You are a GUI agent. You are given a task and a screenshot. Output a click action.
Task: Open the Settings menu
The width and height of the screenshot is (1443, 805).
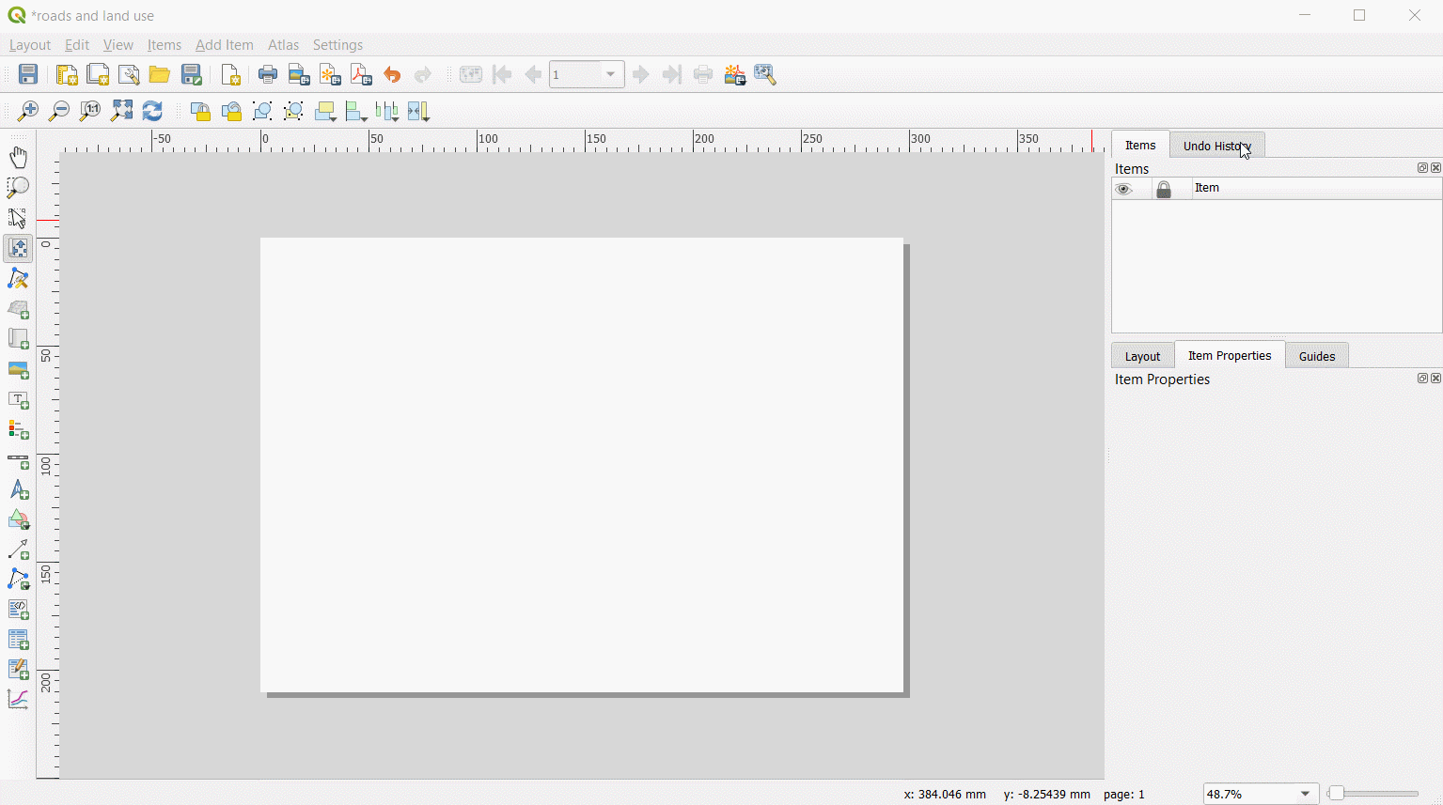click(337, 45)
